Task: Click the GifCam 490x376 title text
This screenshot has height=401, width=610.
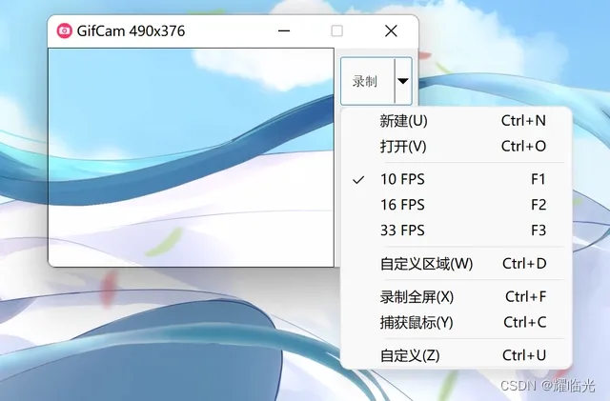Action: tap(131, 31)
